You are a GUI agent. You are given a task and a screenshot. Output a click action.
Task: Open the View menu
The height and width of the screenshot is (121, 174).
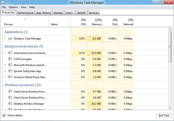(24, 7)
